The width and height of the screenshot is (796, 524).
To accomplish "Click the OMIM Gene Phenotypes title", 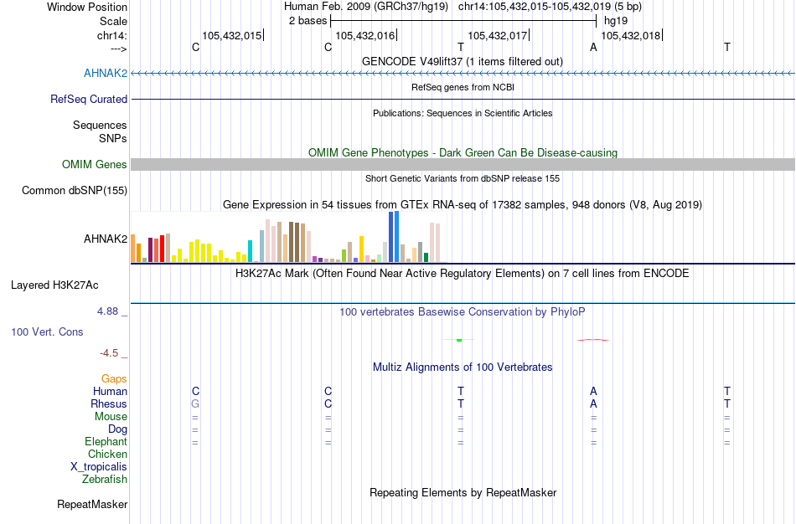I will point(463,152).
